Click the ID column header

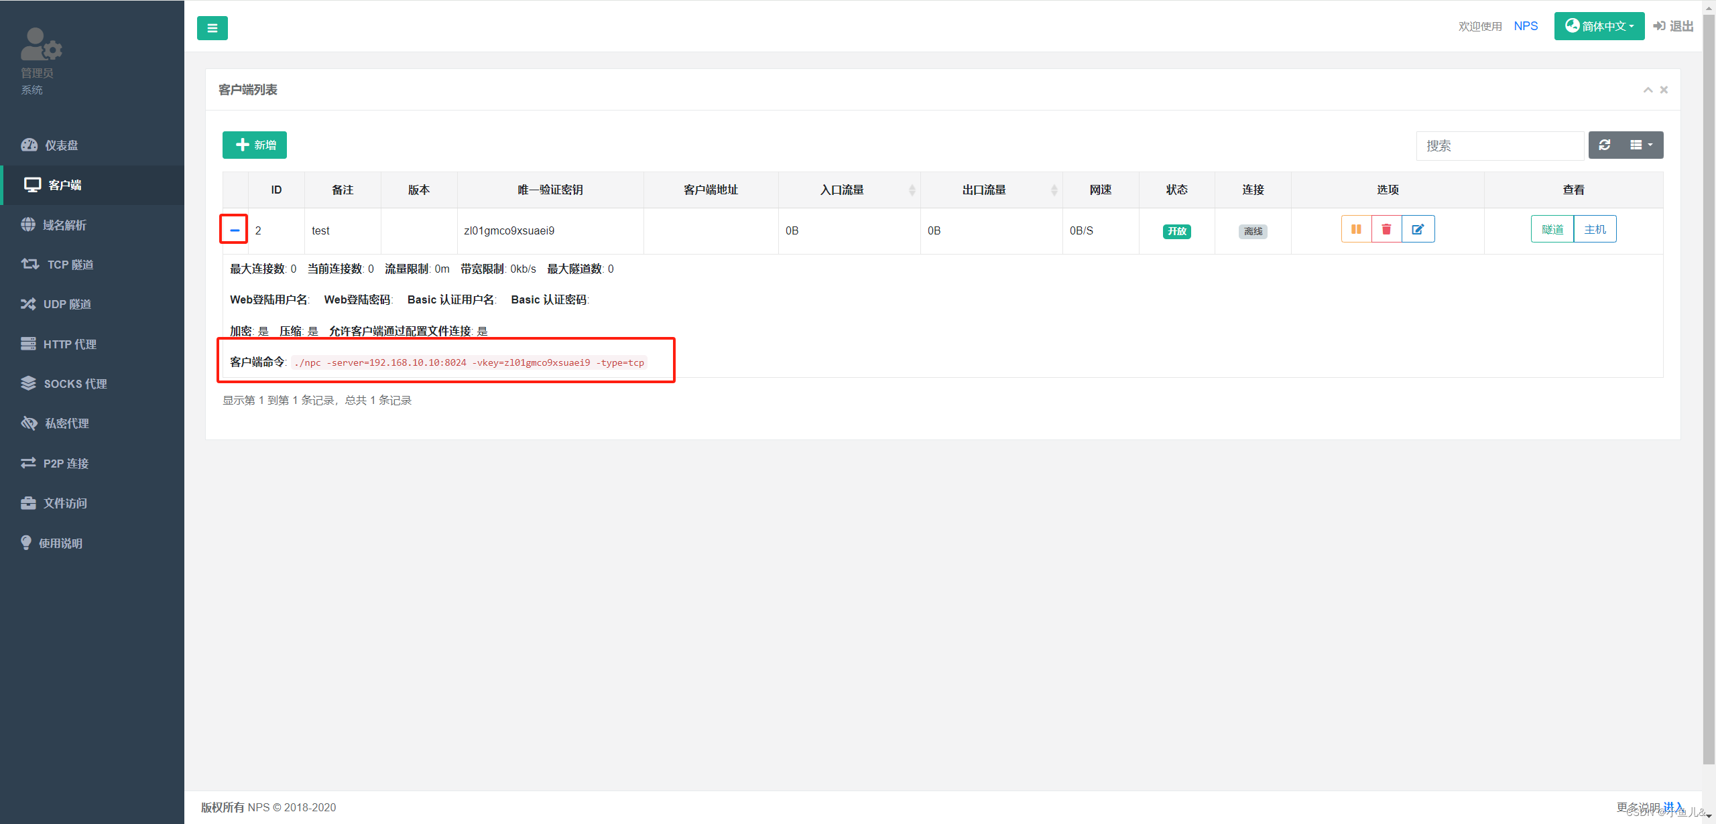[x=276, y=190]
